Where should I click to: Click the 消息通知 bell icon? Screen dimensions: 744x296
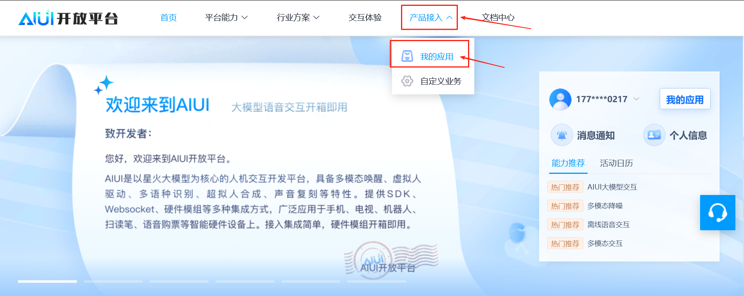tap(562, 135)
